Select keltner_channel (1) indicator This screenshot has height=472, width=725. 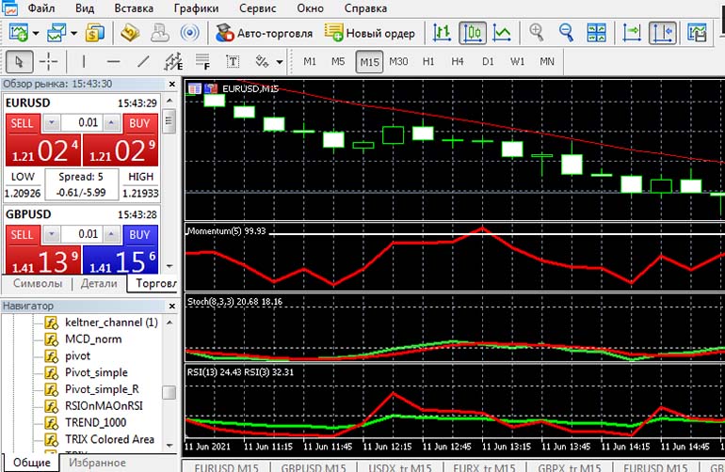coord(111,323)
